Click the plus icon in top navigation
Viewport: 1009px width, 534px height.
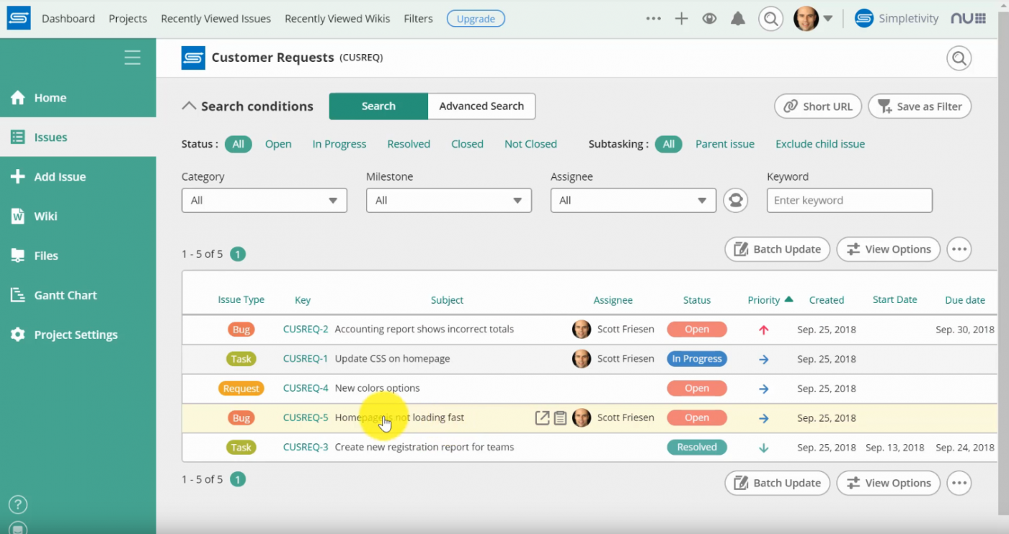pyautogui.click(x=681, y=19)
